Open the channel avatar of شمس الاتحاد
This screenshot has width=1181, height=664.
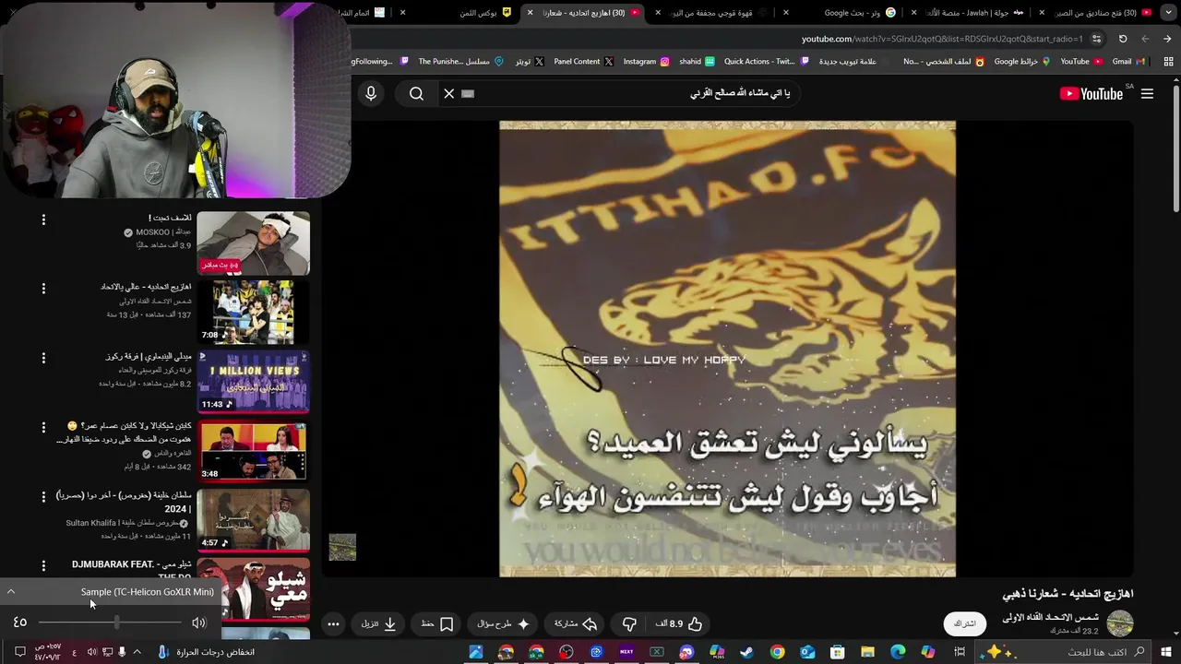[x=1120, y=623]
